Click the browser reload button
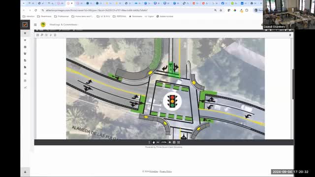Image resolution: width=315 pixels, height=177 pixels. (x=36, y=10)
